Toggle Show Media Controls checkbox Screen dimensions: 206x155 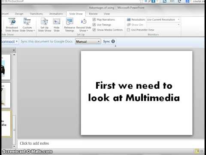pos(94,30)
